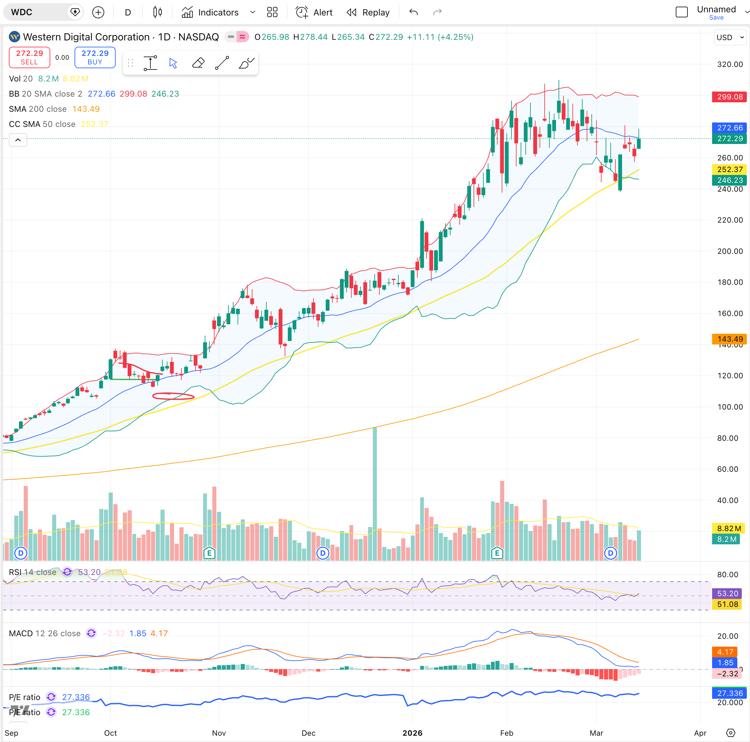The height and width of the screenshot is (742, 750).
Task: Collapse the indicator legend chevron
Action: coord(18,140)
